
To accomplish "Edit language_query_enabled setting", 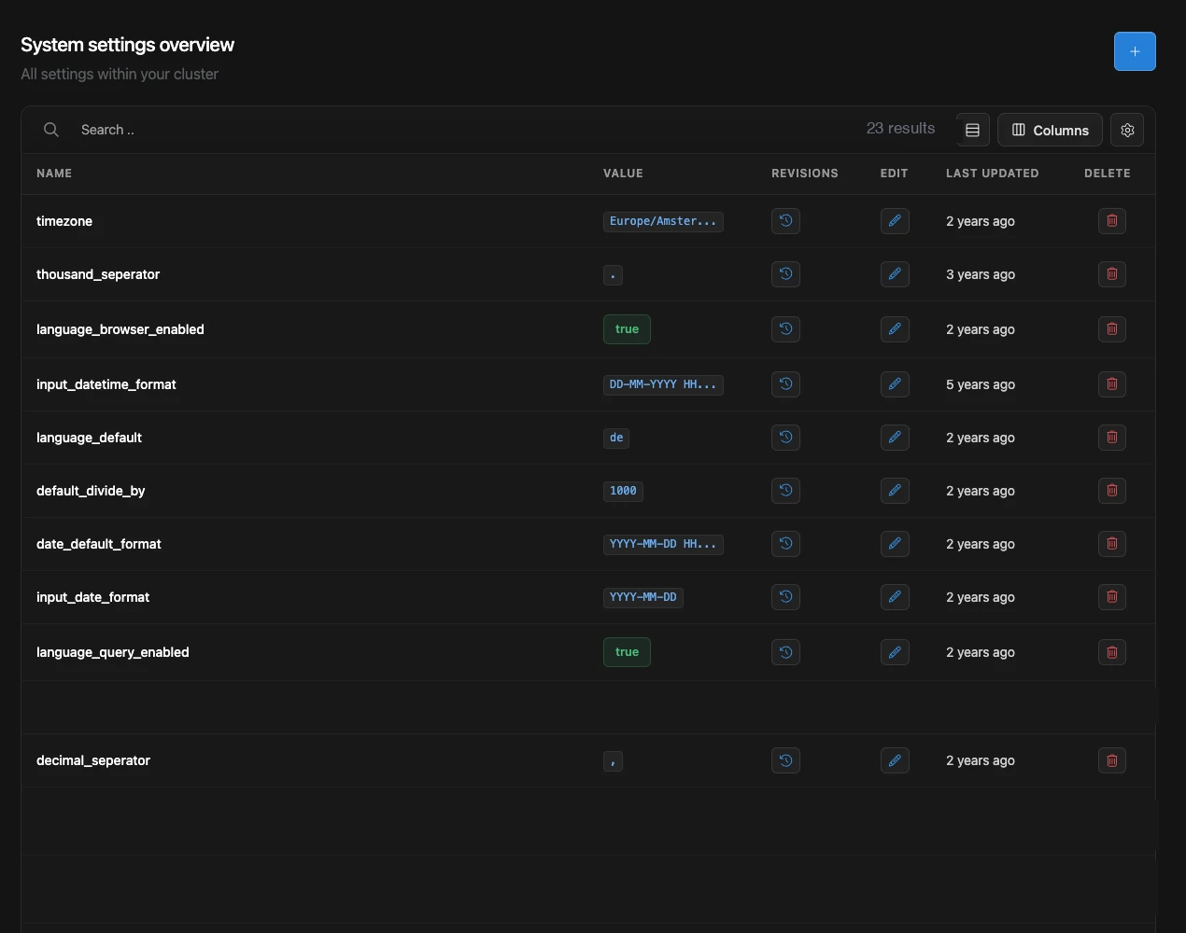I will pos(895,652).
